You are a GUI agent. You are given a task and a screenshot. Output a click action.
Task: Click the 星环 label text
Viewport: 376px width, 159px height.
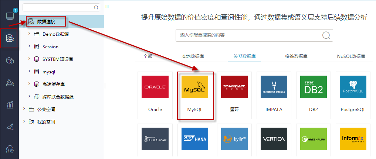[x=234, y=110]
